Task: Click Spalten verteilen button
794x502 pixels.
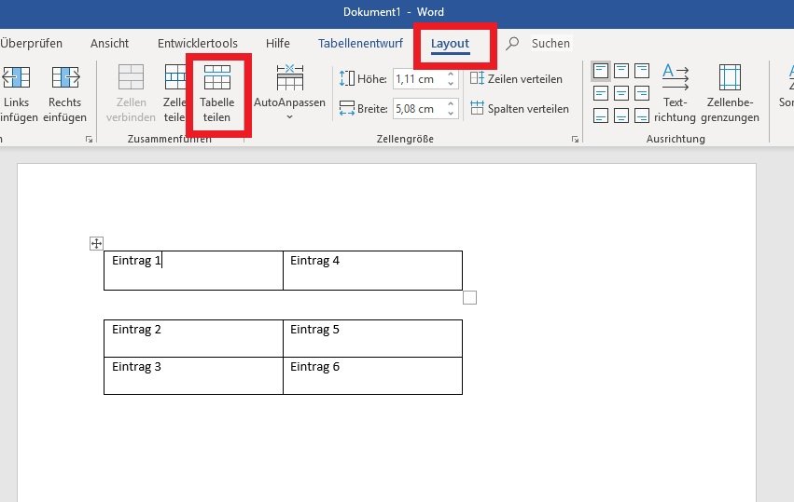Action: coord(520,108)
